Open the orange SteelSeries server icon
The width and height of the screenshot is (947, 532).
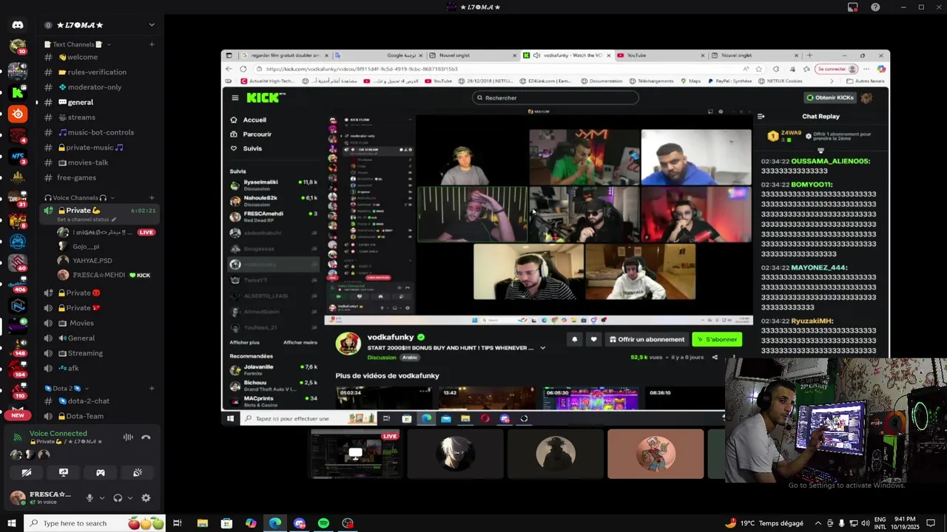tap(18, 114)
